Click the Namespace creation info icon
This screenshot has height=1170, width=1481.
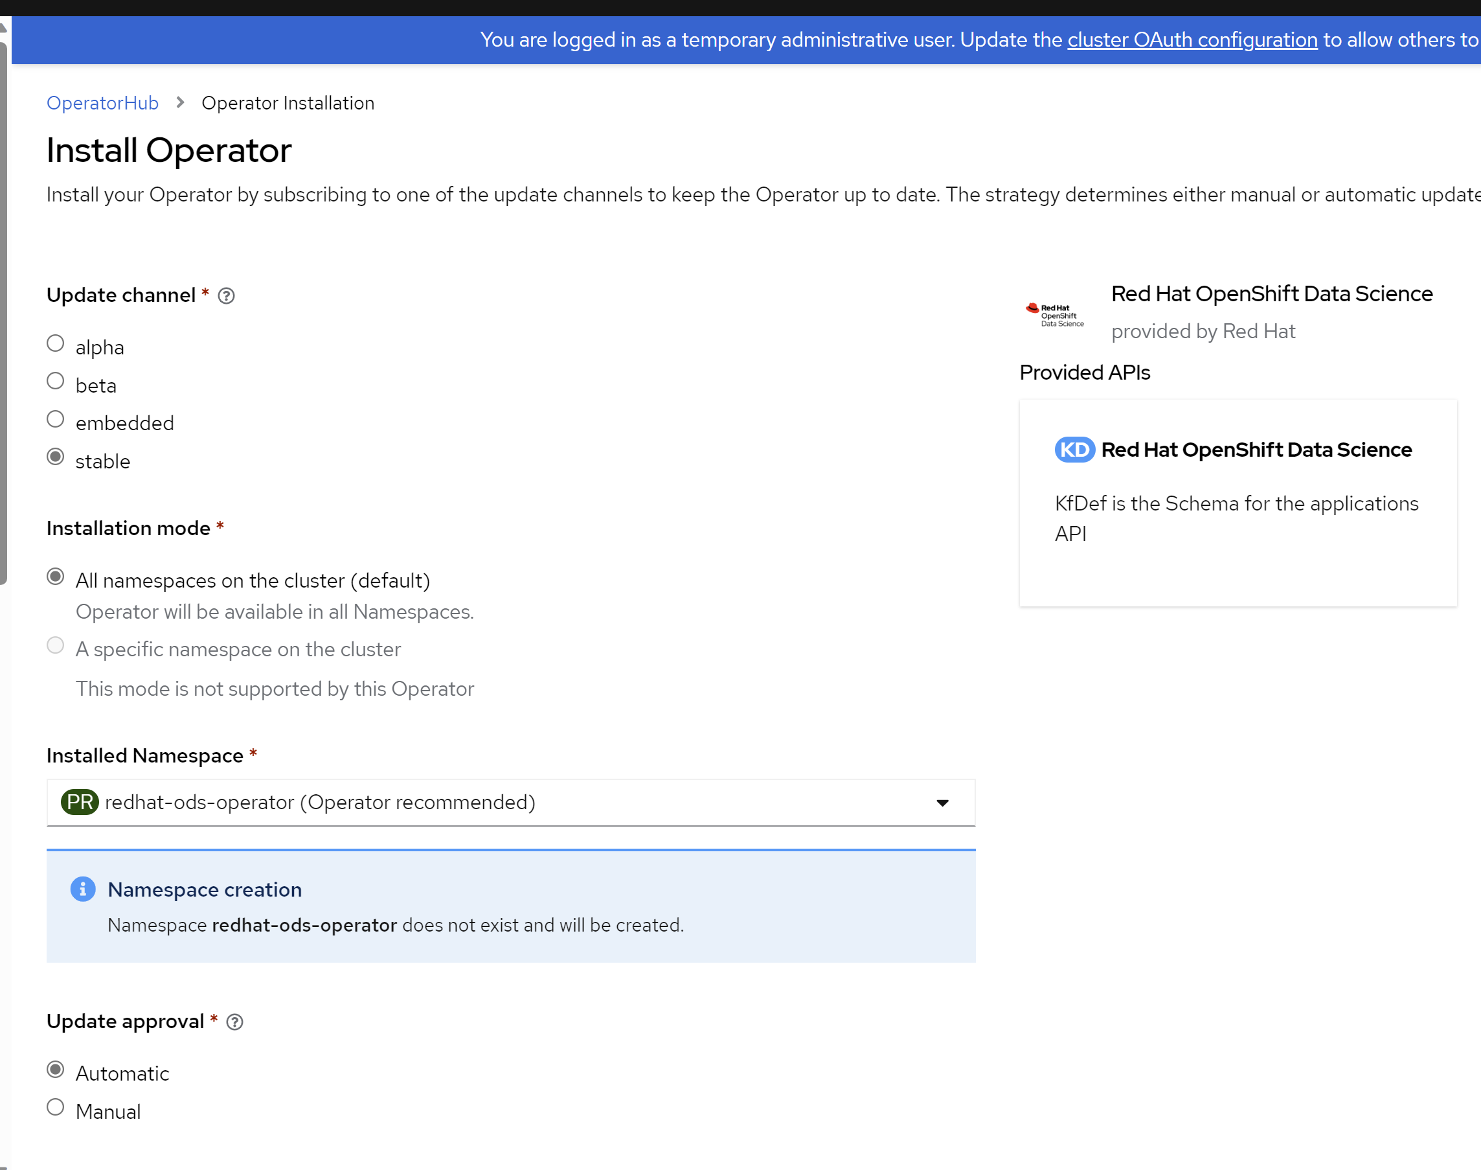point(83,889)
